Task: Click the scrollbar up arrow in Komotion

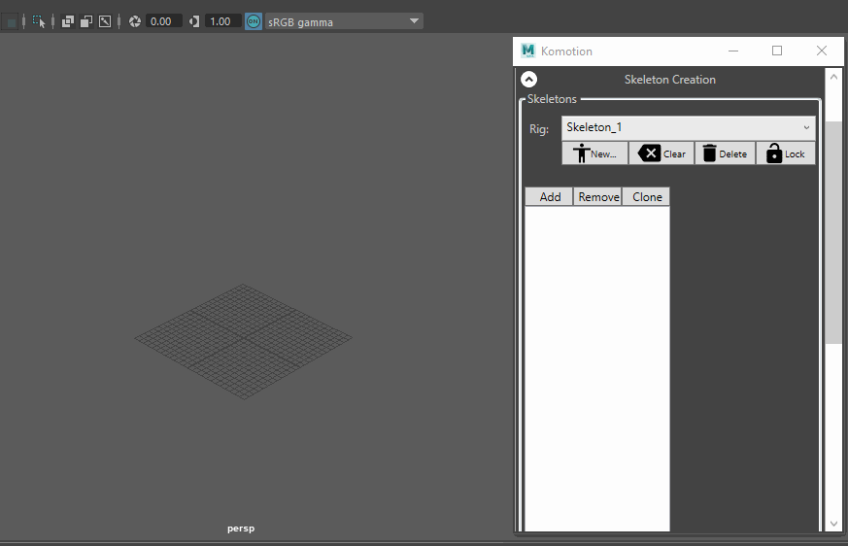Action: point(833,78)
